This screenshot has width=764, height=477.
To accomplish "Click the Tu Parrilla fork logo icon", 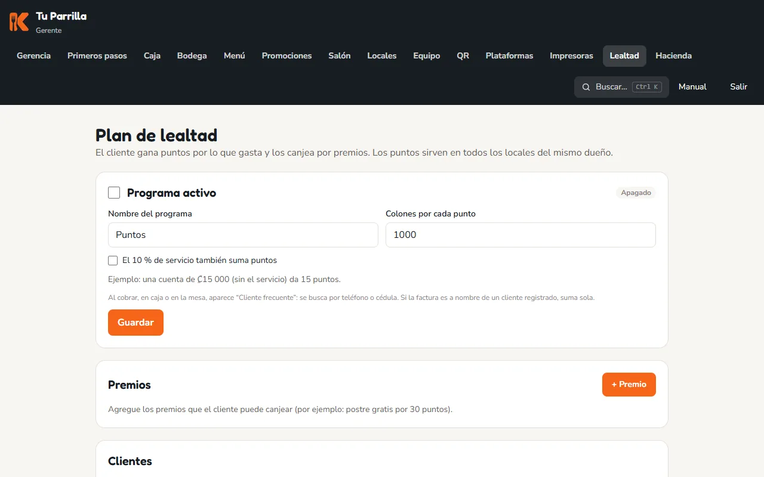I will [19, 21].
